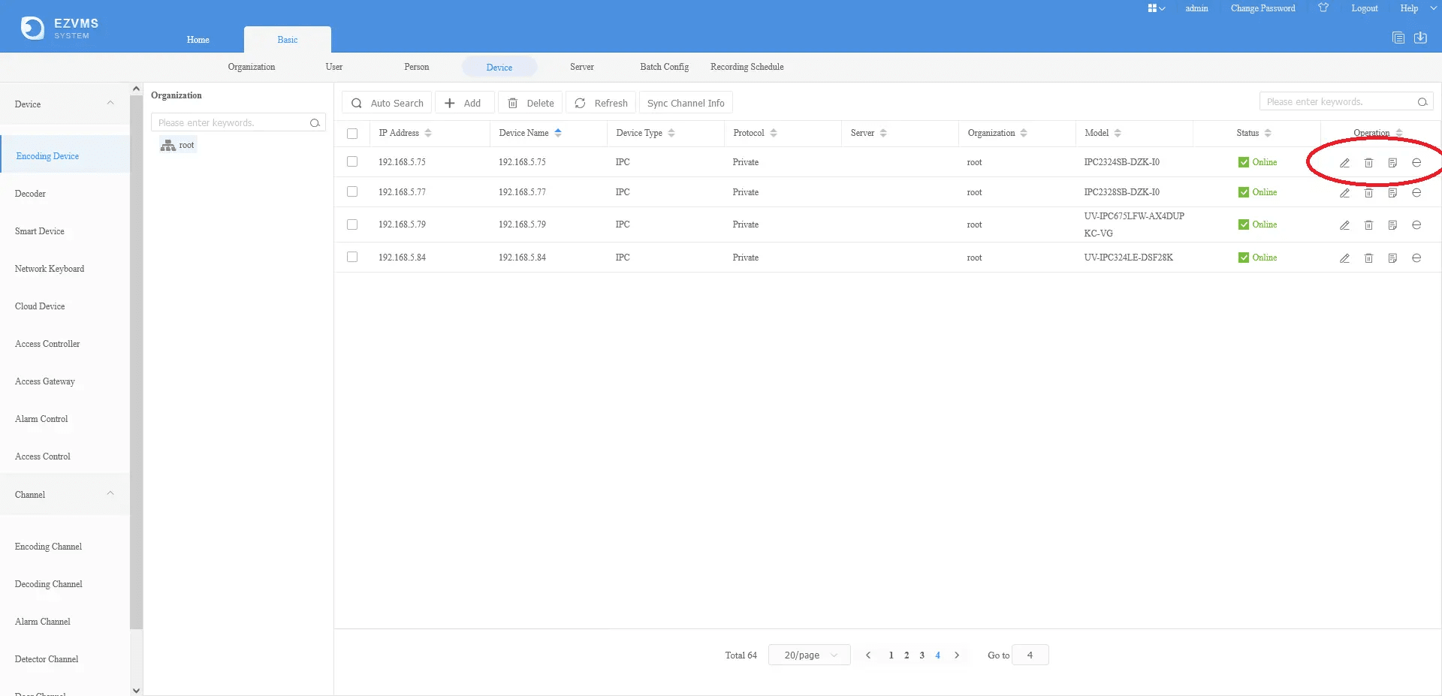
Task: Go to the previous page arrow
Action: click(868, 655)
